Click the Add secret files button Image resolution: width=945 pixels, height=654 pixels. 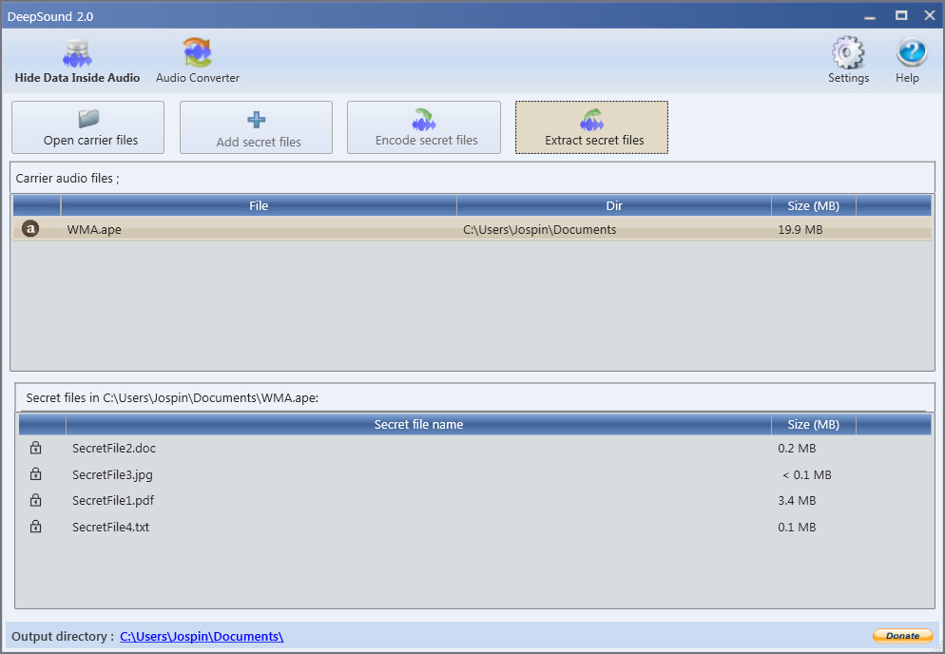click(x=256, y=127)
